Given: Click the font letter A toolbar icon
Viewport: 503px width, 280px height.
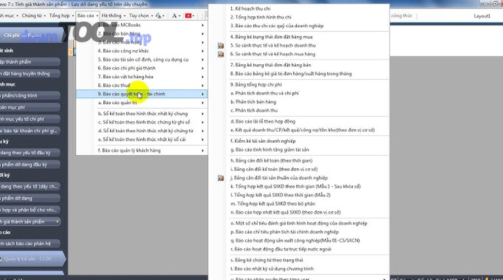Looking at the screenshot, I should (x=174, y=16).
